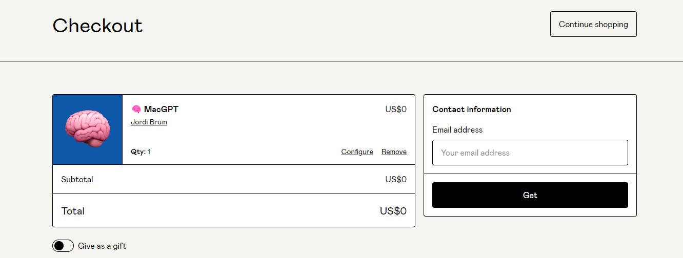Viewport: 683px width, 258px height.
Task: Open the Jordi Bruin creator link
Action: pyautogui.click(x=149, y=122)
